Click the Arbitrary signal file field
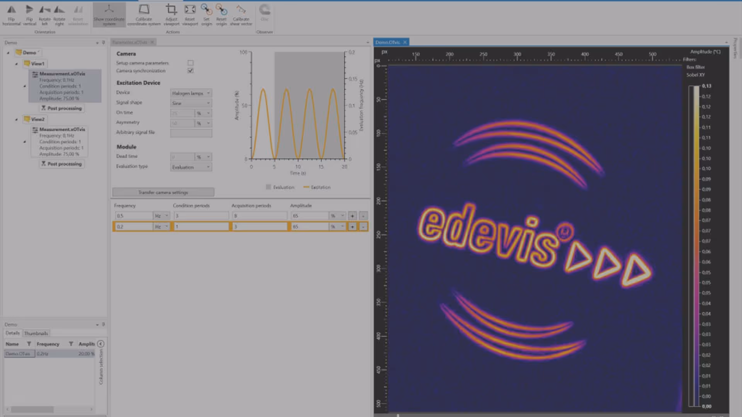 [x=191, y=133]
